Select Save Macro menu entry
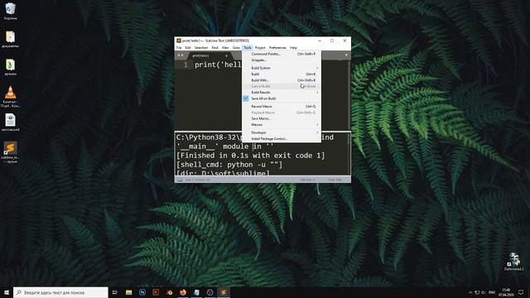Viewport: 530px width, 298px height. click(x=282, y=118)
